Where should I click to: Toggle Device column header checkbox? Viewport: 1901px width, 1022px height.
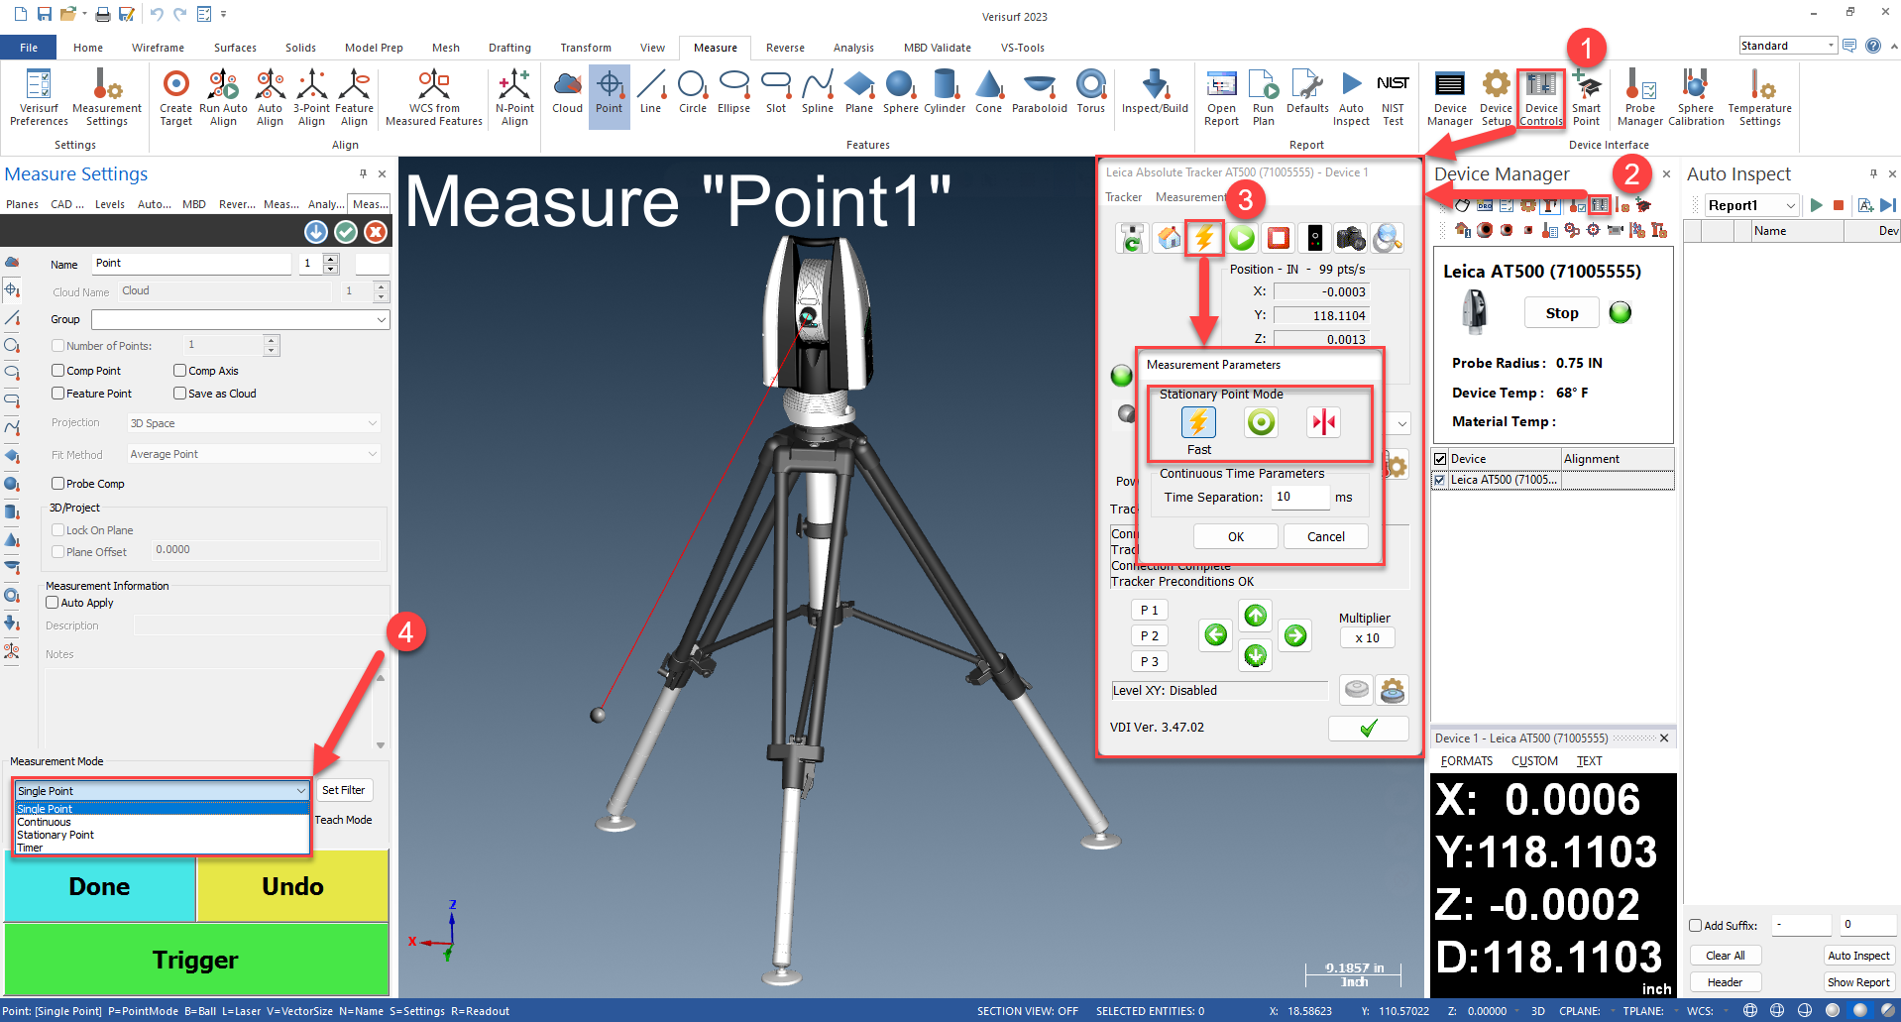1440,459
